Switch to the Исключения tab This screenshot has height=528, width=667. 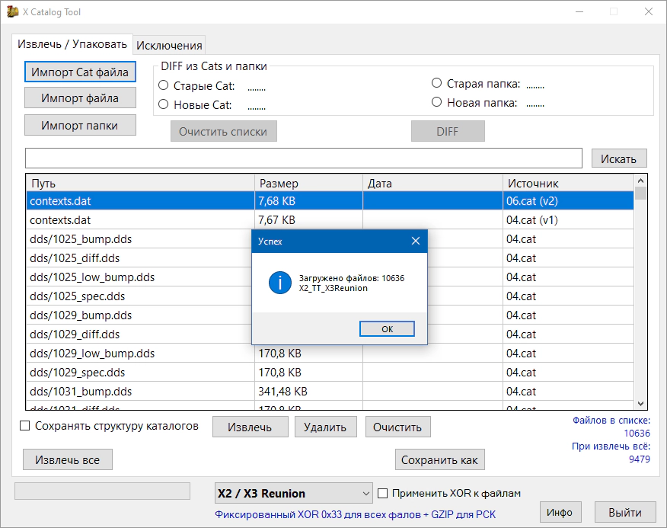point(169,46)
